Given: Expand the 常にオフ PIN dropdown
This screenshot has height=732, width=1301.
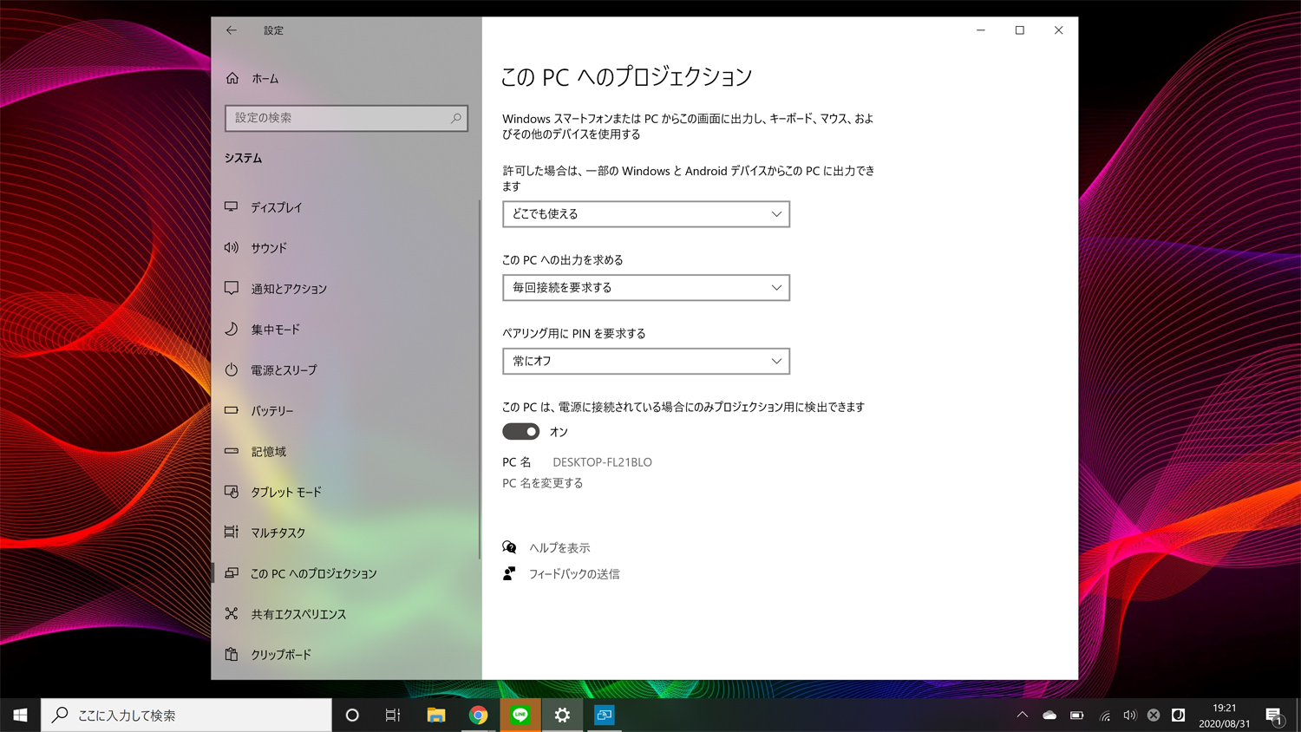Looking at the screenshot, I should [x=645, y=362].
